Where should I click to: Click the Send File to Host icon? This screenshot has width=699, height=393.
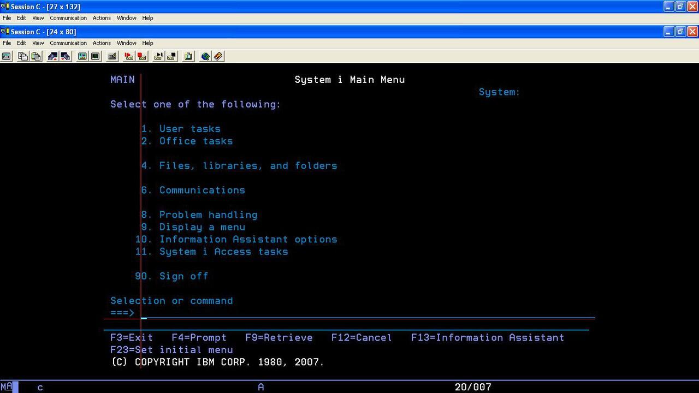click(x=52, y=56)
